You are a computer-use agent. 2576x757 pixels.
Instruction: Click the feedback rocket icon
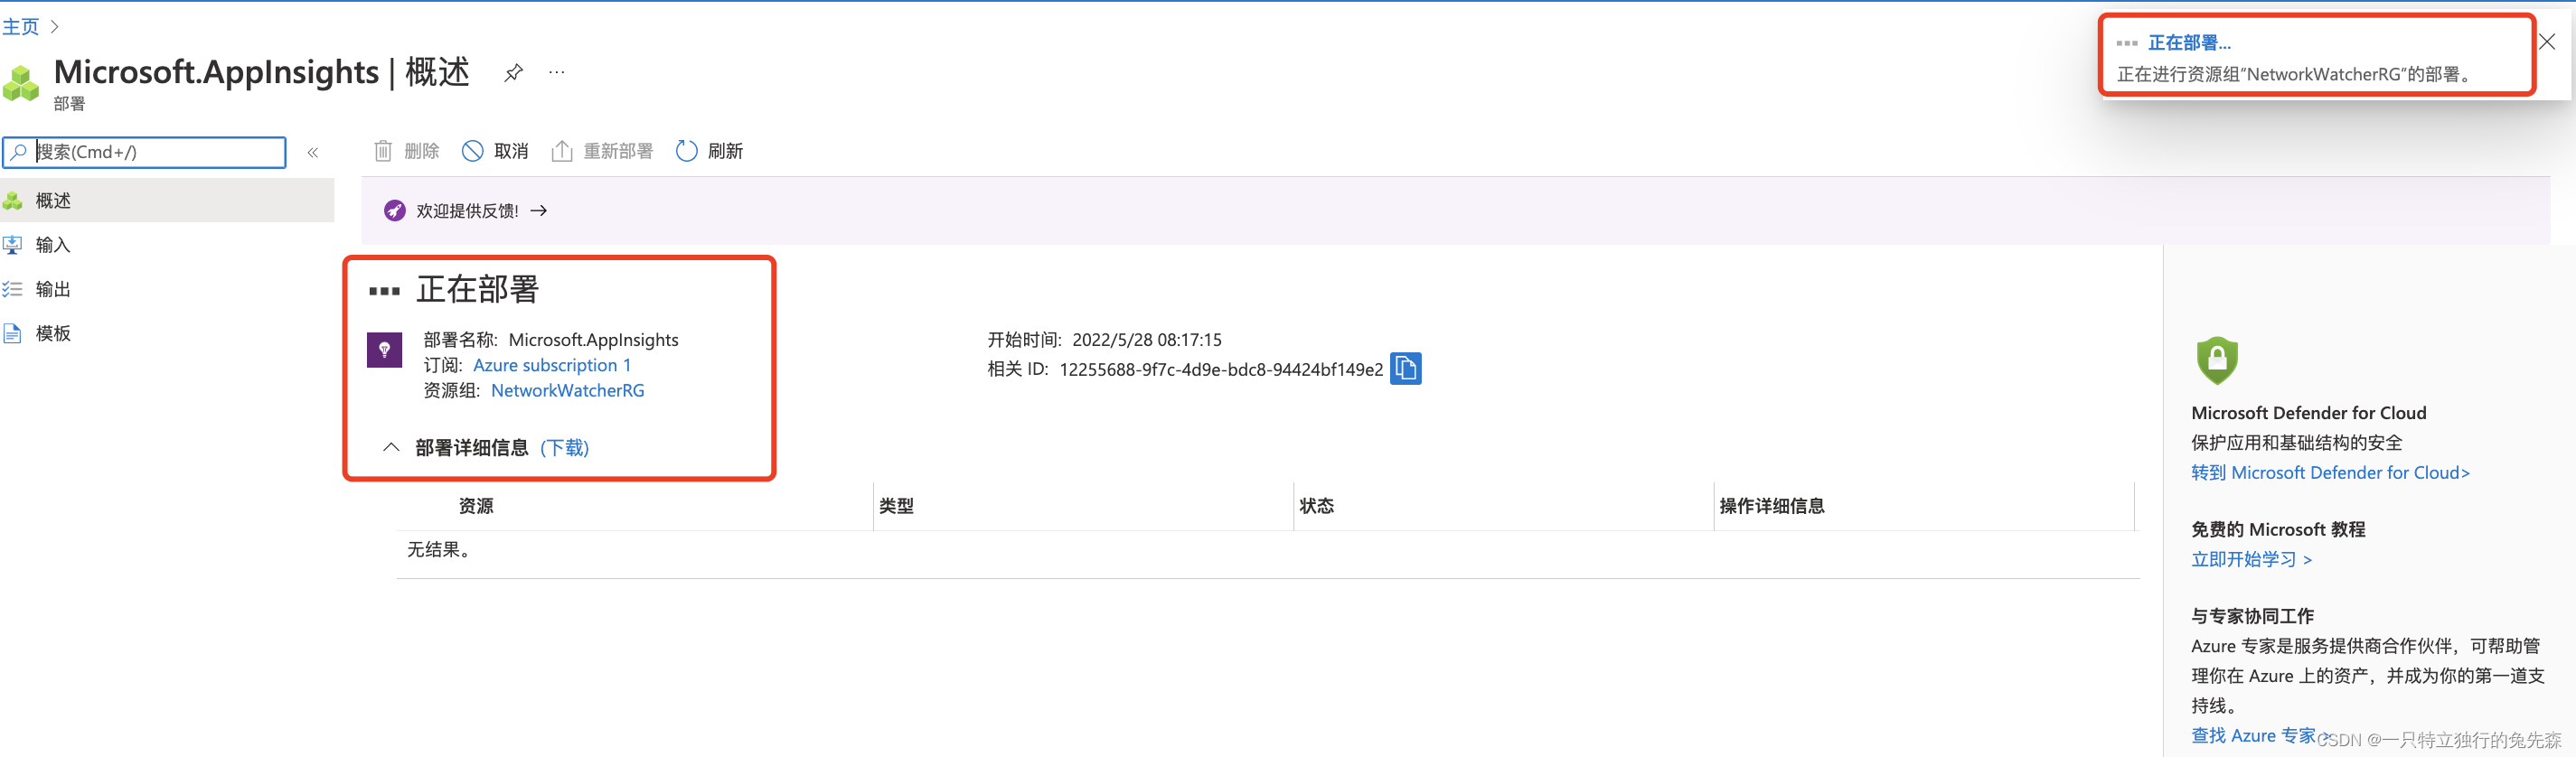click(x=395, y=210)
